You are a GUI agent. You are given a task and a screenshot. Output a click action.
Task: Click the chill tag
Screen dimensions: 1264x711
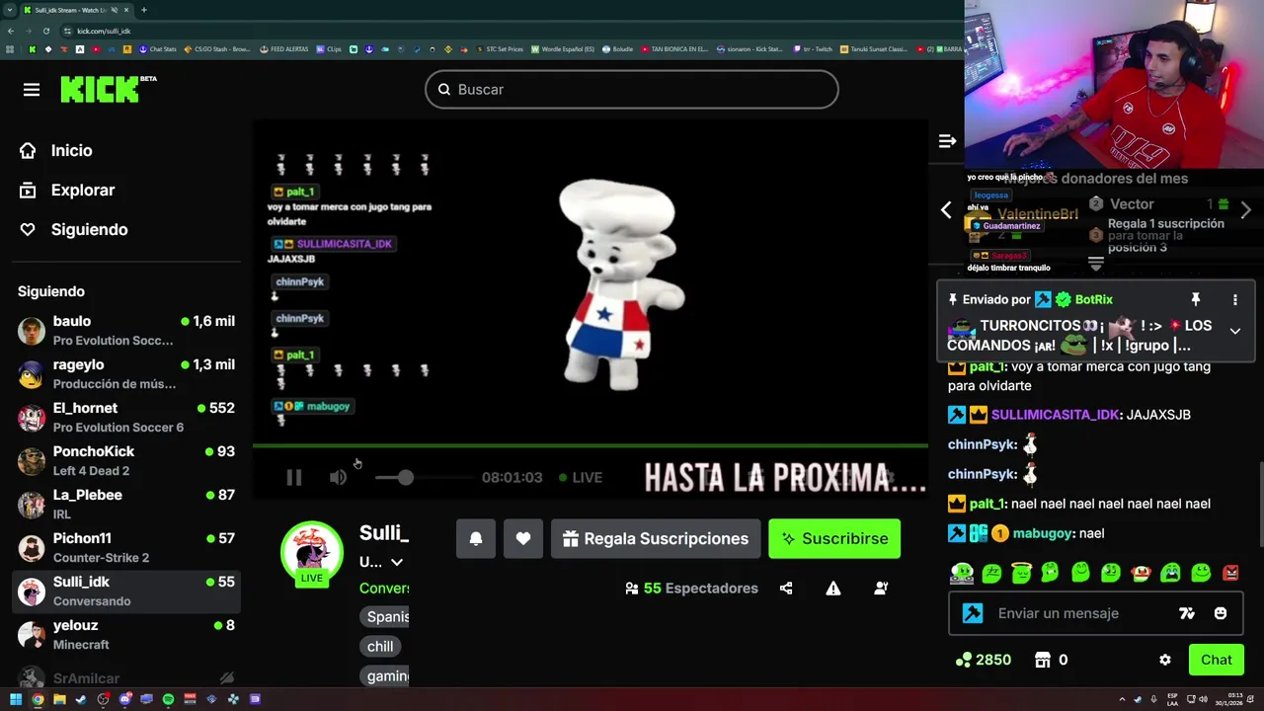tap(380, 647)
